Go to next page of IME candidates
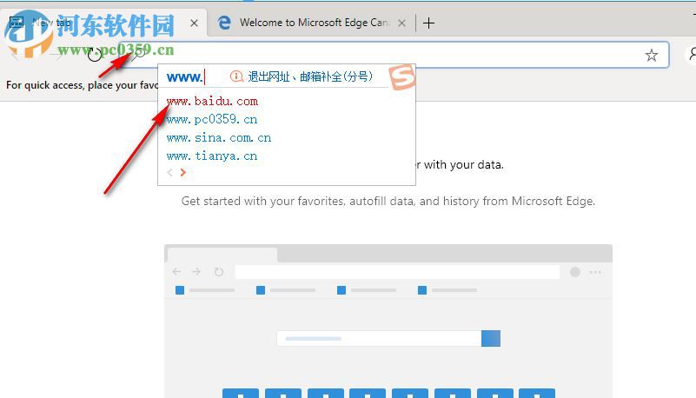The image size is (696, 398). [x=182, y=173]
